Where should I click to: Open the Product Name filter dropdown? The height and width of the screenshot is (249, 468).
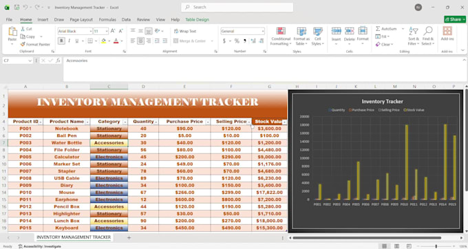point(87,122)
